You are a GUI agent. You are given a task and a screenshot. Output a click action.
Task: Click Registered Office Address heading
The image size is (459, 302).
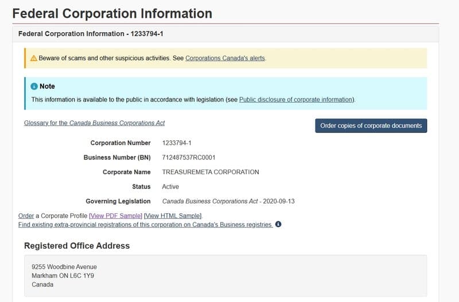(77, 246)
